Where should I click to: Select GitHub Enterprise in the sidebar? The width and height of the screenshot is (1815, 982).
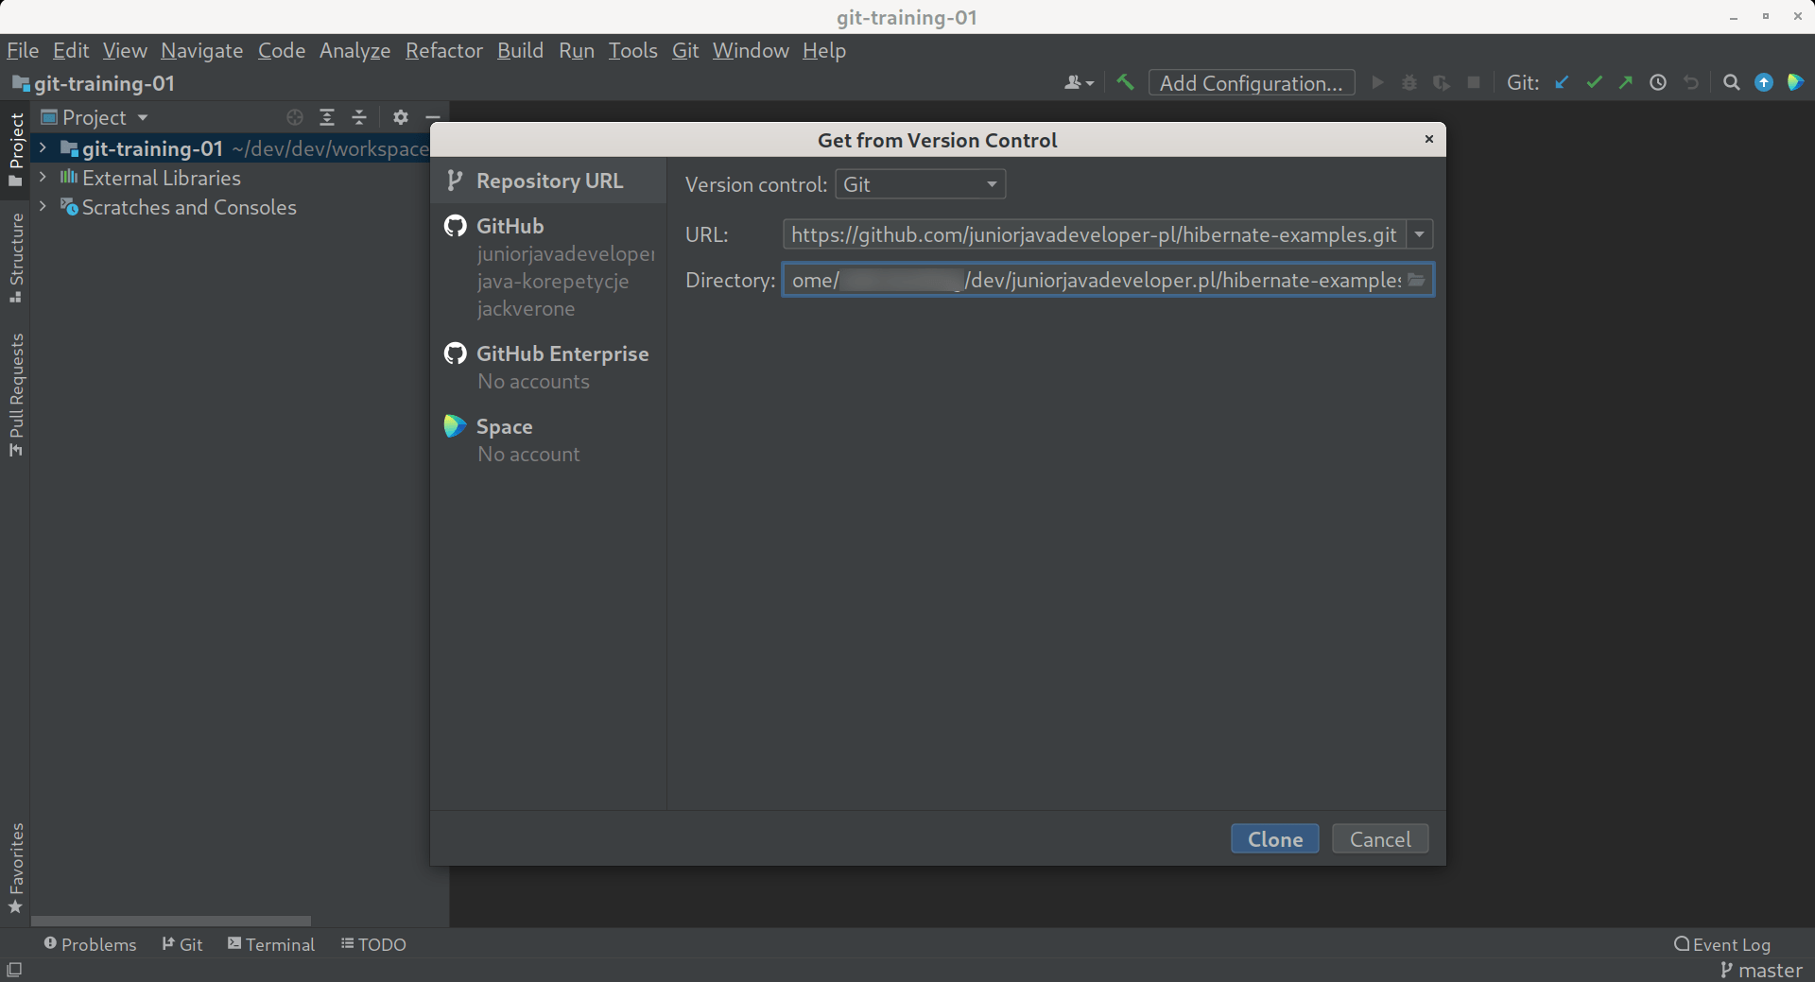[x=562, y=353]
